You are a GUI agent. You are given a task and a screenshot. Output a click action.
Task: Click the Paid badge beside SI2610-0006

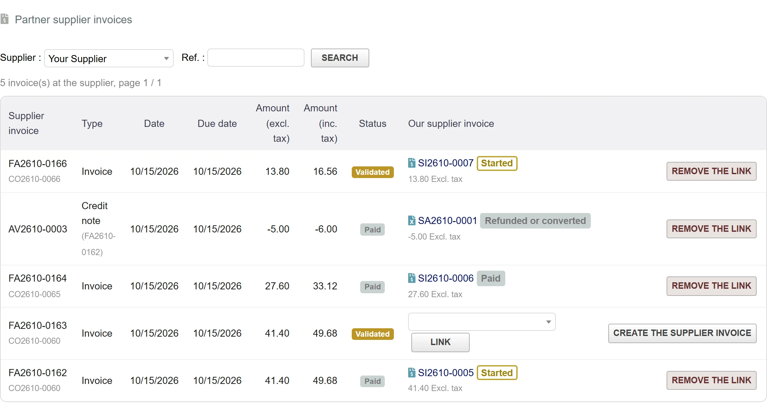click(491, 278)
